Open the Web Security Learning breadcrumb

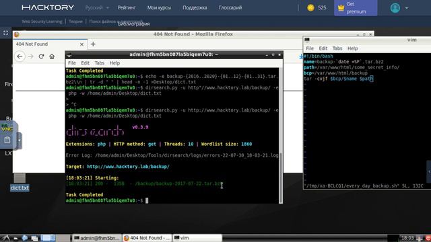click(42, 22)
